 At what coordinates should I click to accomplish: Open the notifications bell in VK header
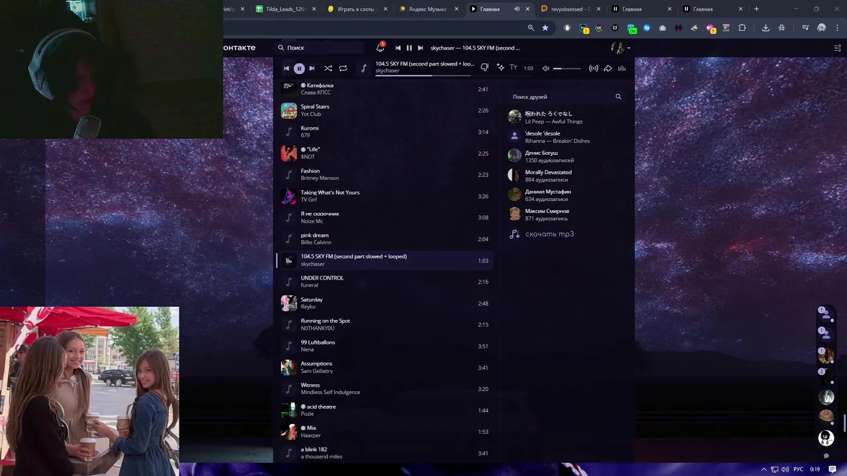tap(380, 48)
